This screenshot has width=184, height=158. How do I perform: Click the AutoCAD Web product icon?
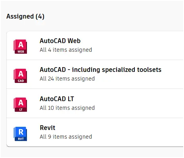pyautogui.click(x=20, y=47)
